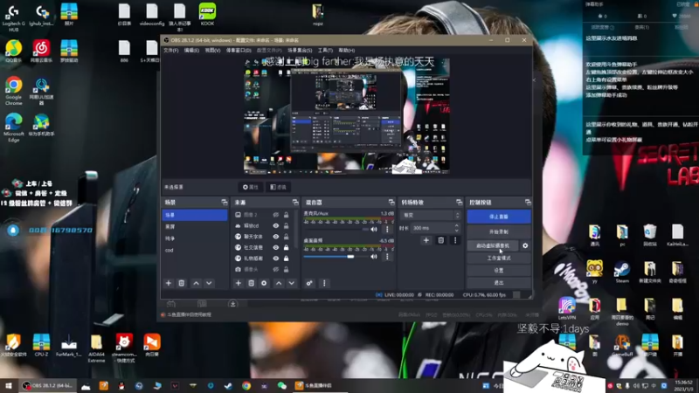The height and width of the screenshot is (393, 699).
Task: Pop out the Controls dock panel
Action: (528, 203)
